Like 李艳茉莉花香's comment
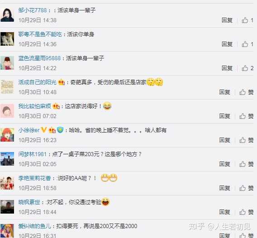The width and height of the screenshot is (257, 238). click(x=246, y=188)
